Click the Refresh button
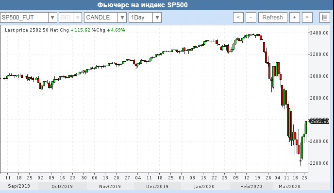The width and height of the screenshot is (334, 193). tap(272, 18)
